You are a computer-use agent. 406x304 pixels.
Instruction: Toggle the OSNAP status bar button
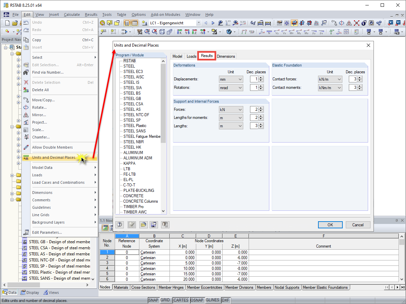[197, 300]
